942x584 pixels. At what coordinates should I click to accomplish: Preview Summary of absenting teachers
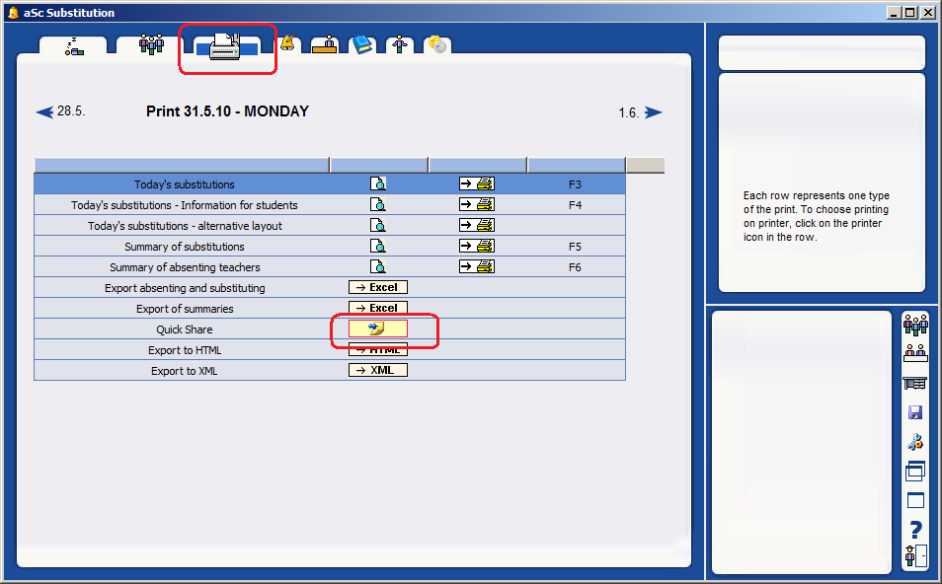(378, 266)
